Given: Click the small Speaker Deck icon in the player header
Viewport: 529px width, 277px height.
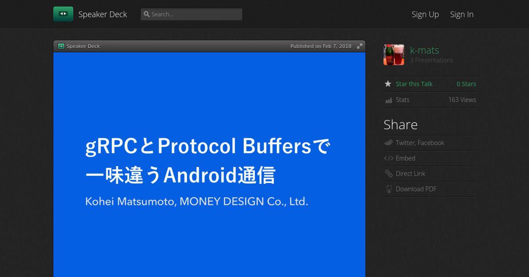Looking at the screenshot, I should [61, 46].
